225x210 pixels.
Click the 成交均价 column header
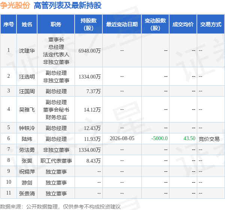[x=183, y=24]
